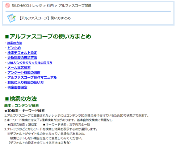176x145 pixels.
Task: Click the ※デフォルトがタイトルのみ note line
Action: (46, 134)
